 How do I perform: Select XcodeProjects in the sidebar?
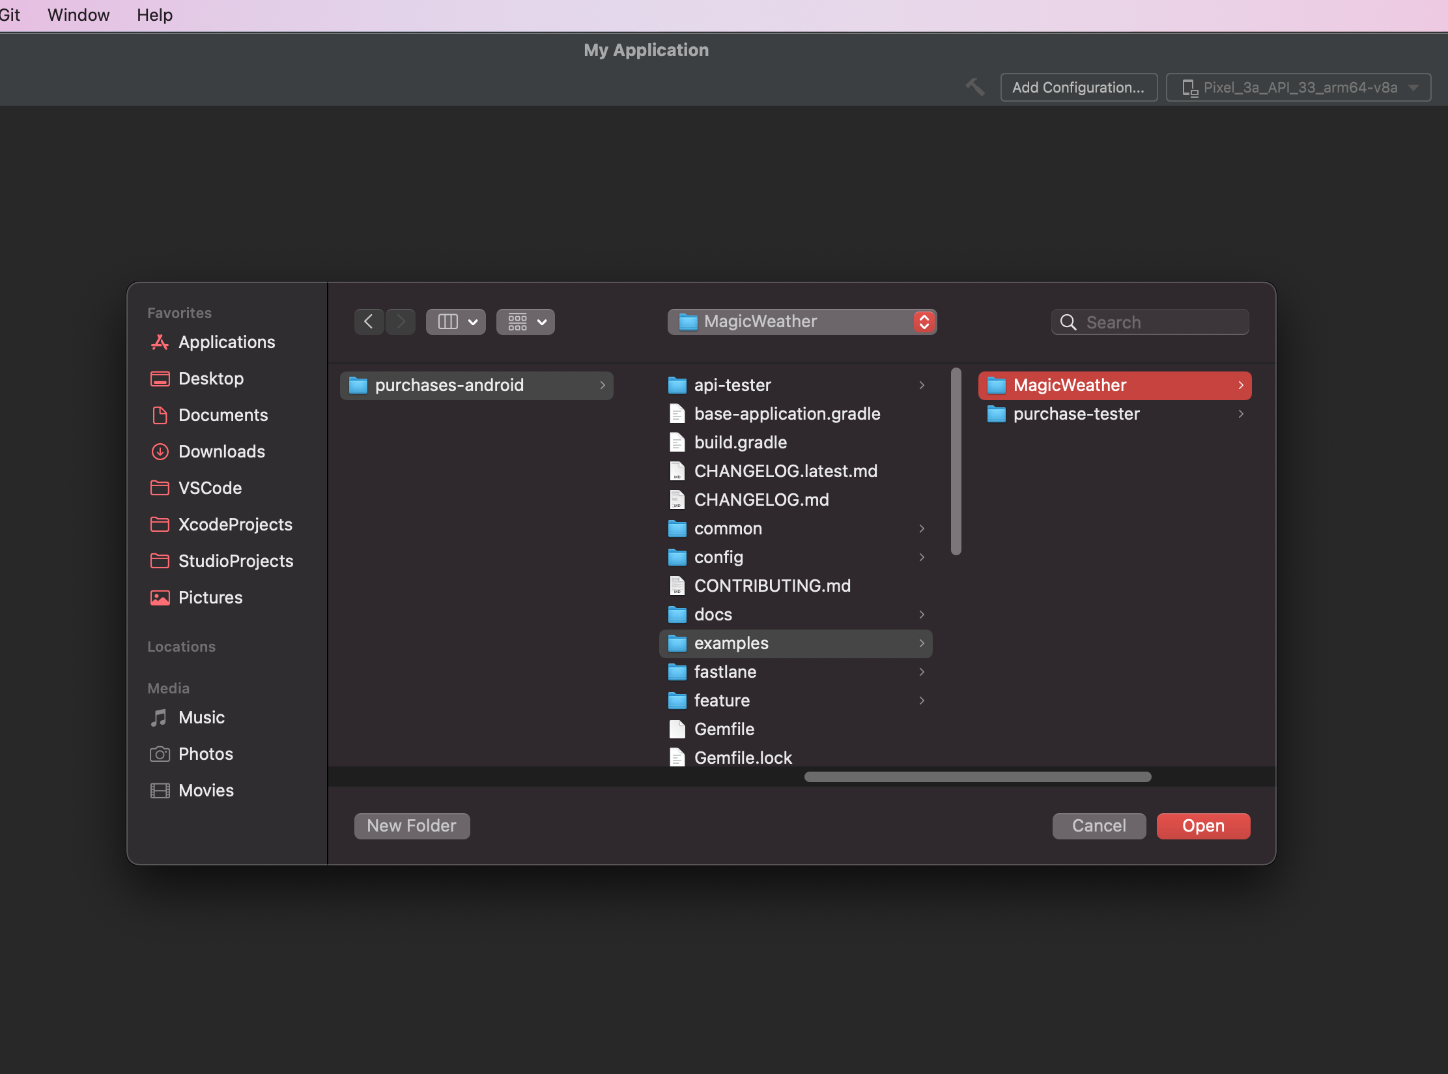(x=235, y=525)
